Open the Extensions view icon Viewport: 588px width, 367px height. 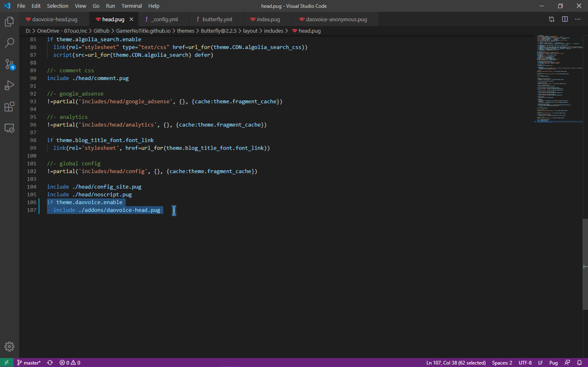[9, 107]
